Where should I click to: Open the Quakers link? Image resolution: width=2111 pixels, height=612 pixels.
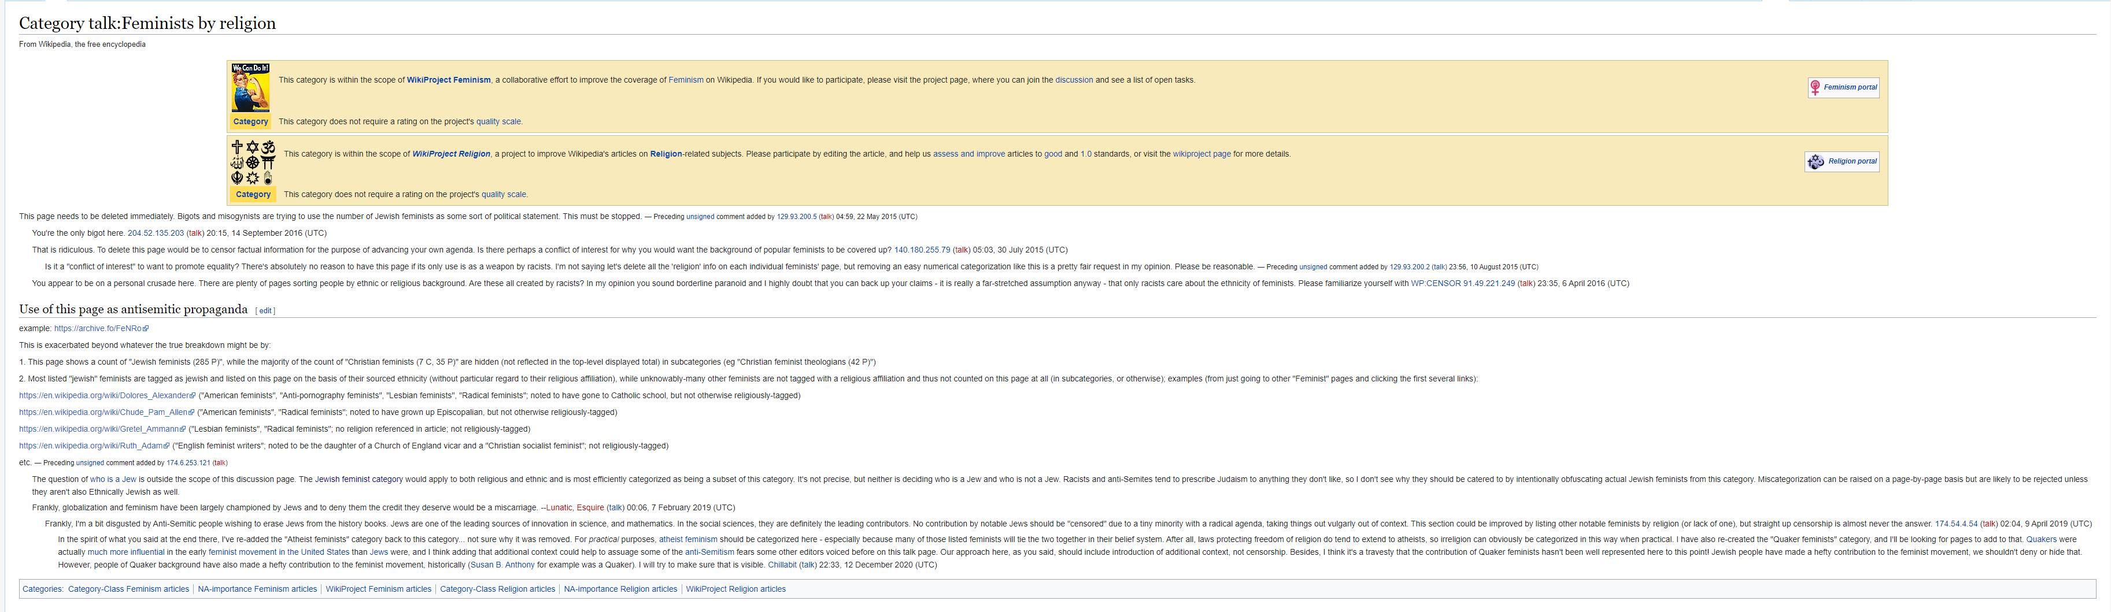click(x=2042, y=540)
